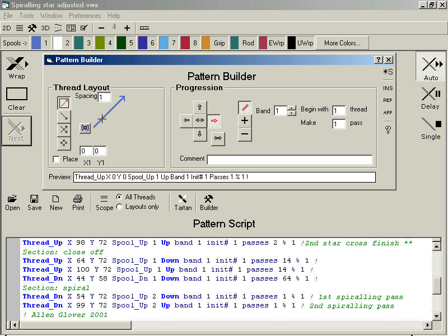
Task: Select the Layouts only radio button
Action: coord(119,207)
